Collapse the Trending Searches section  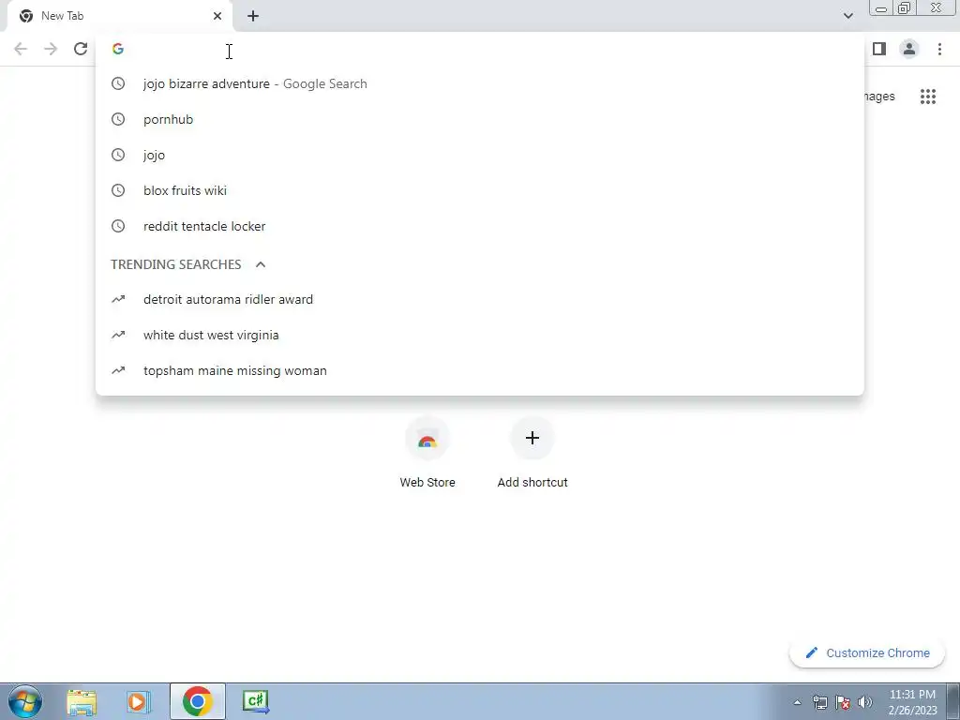[261, 264]
